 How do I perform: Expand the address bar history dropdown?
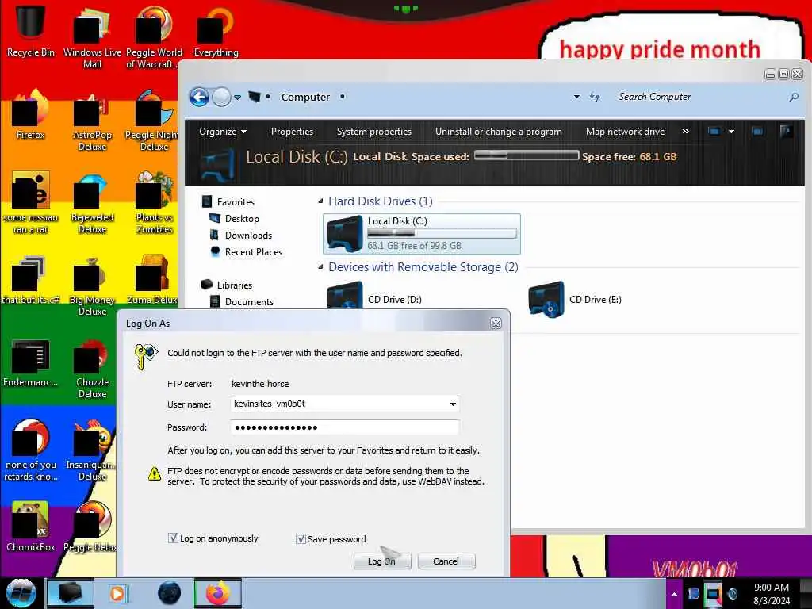576,97
